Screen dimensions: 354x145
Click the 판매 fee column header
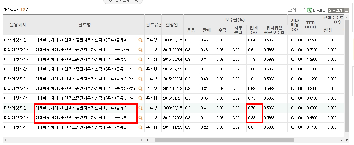point(207,30)
